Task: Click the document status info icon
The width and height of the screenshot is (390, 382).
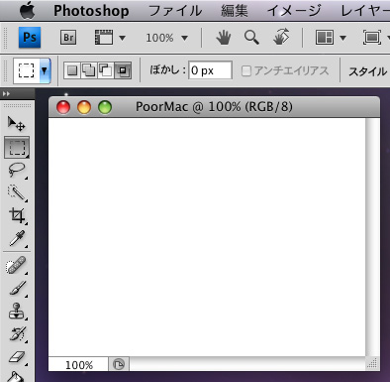Action: 119,364
